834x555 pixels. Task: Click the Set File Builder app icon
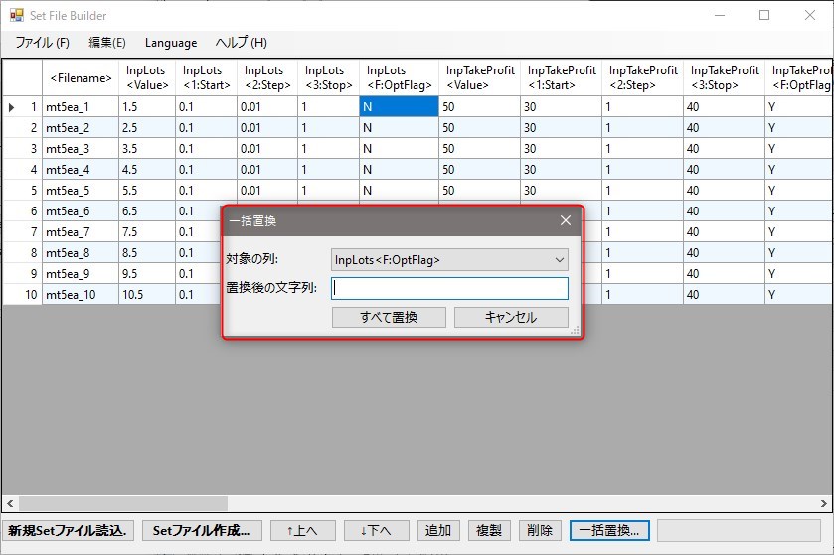point(17,15)
